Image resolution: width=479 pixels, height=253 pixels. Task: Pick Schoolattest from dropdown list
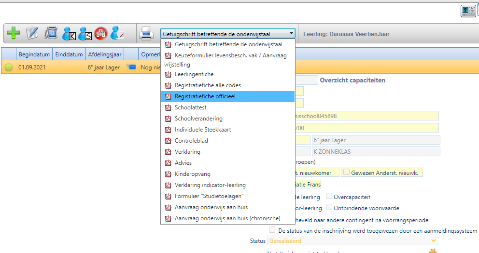tap(228, 107)
